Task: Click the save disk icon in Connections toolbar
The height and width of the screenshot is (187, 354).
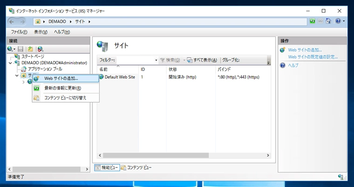Action: tap(20, 49)
